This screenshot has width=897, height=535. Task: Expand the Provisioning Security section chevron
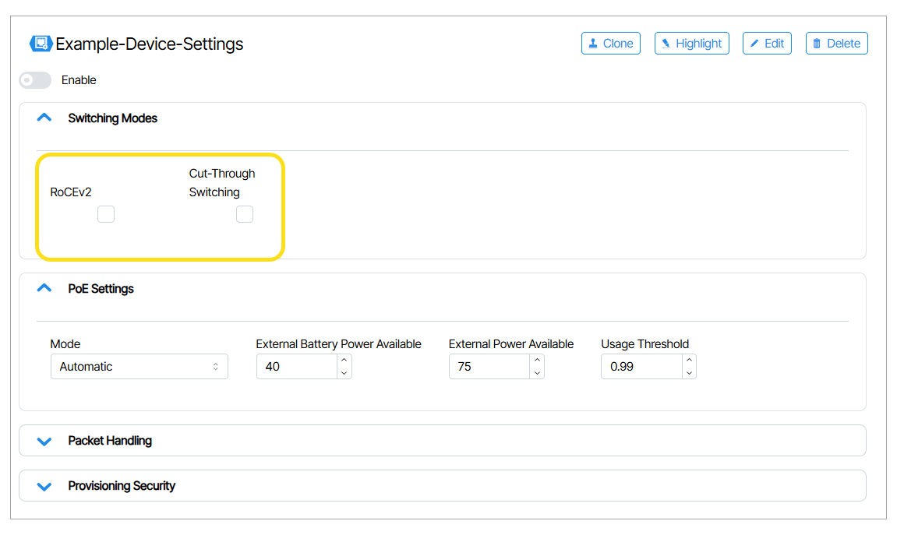44,486
